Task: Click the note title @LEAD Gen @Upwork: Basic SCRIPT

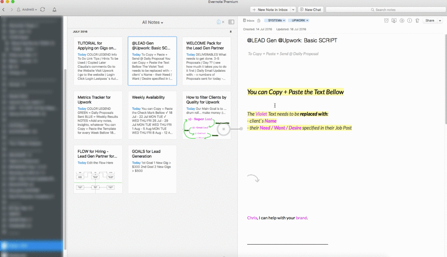Action: click(292, 40)
